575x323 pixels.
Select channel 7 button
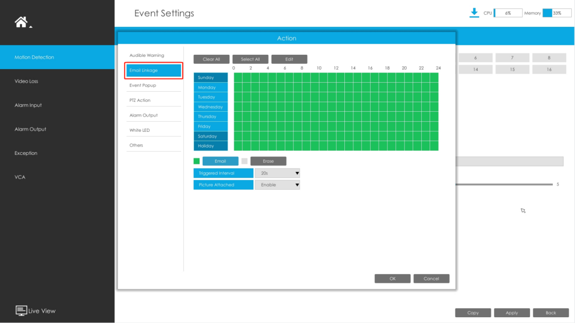tap(512, 57)
